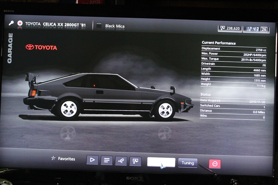Click the TOYOTA CELICA XX 2800GT '81 title
Viewport: 278px width, 185px height.
click(x=55, y=24)
